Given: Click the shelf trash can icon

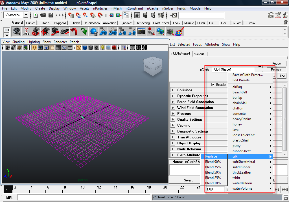Looking at the screenshot, I should [286, 23].
